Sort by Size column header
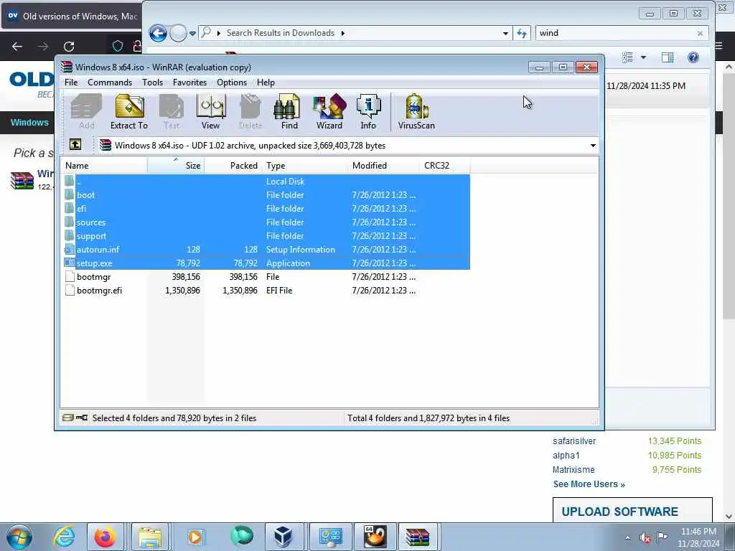 [x=176, y=166]
